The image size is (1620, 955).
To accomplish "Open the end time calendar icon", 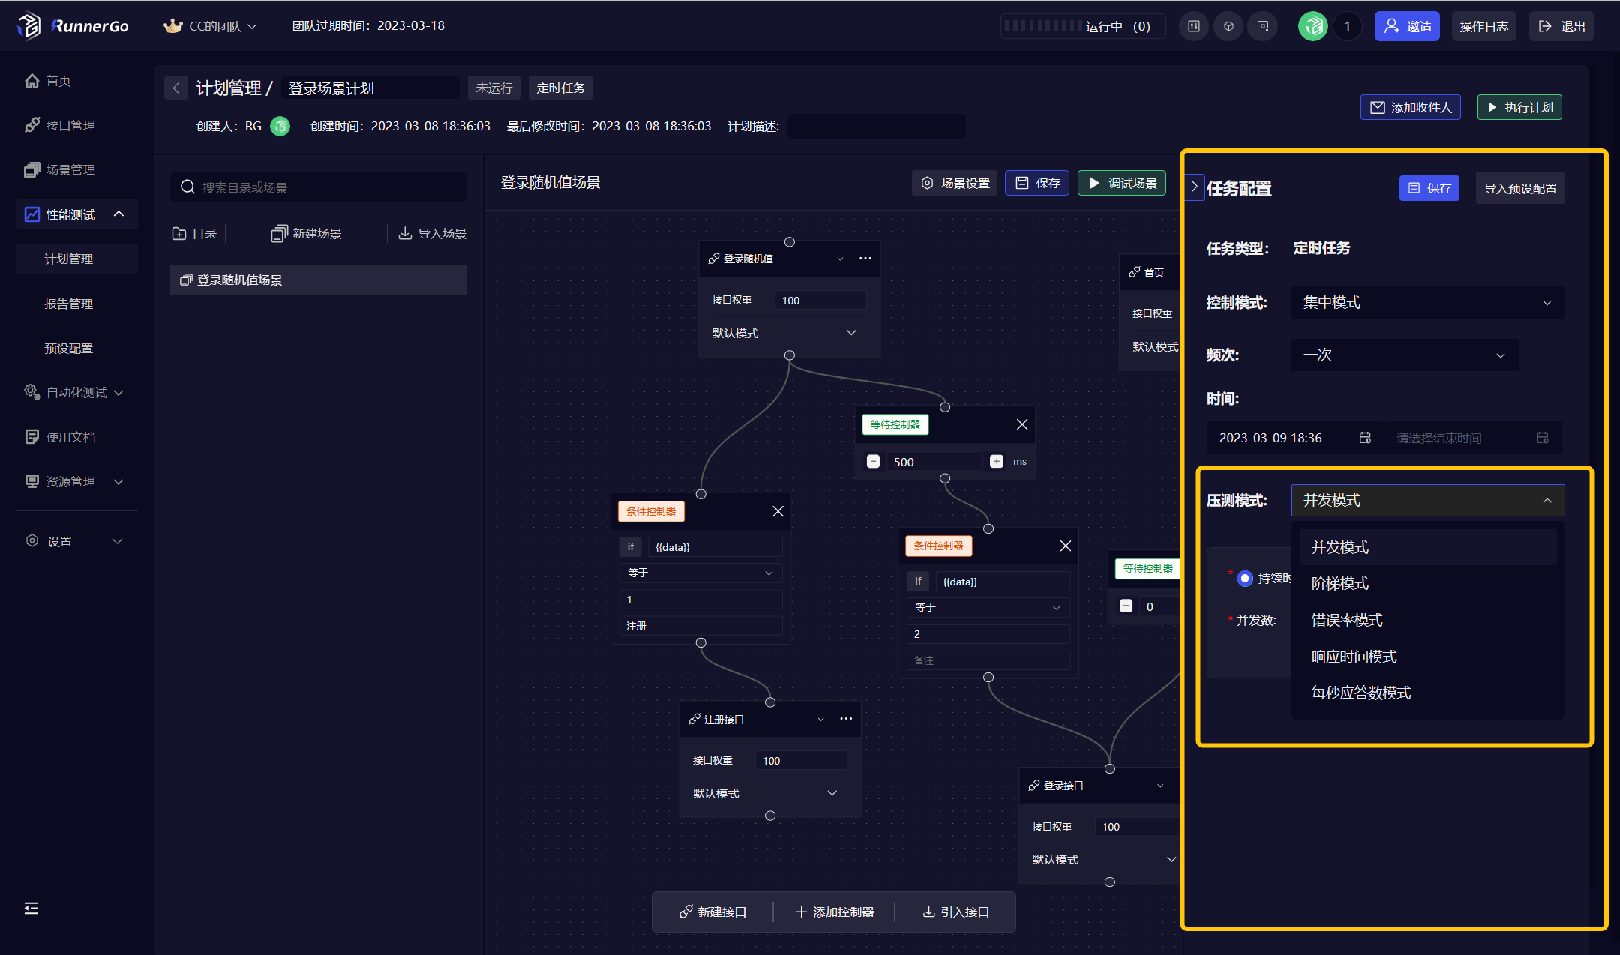I will (1542, 438).
